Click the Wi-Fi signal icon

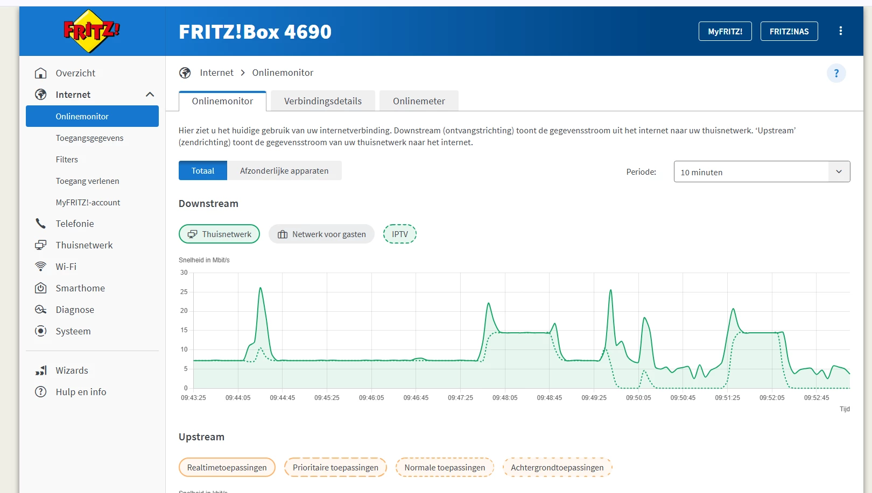pos(40,267)
